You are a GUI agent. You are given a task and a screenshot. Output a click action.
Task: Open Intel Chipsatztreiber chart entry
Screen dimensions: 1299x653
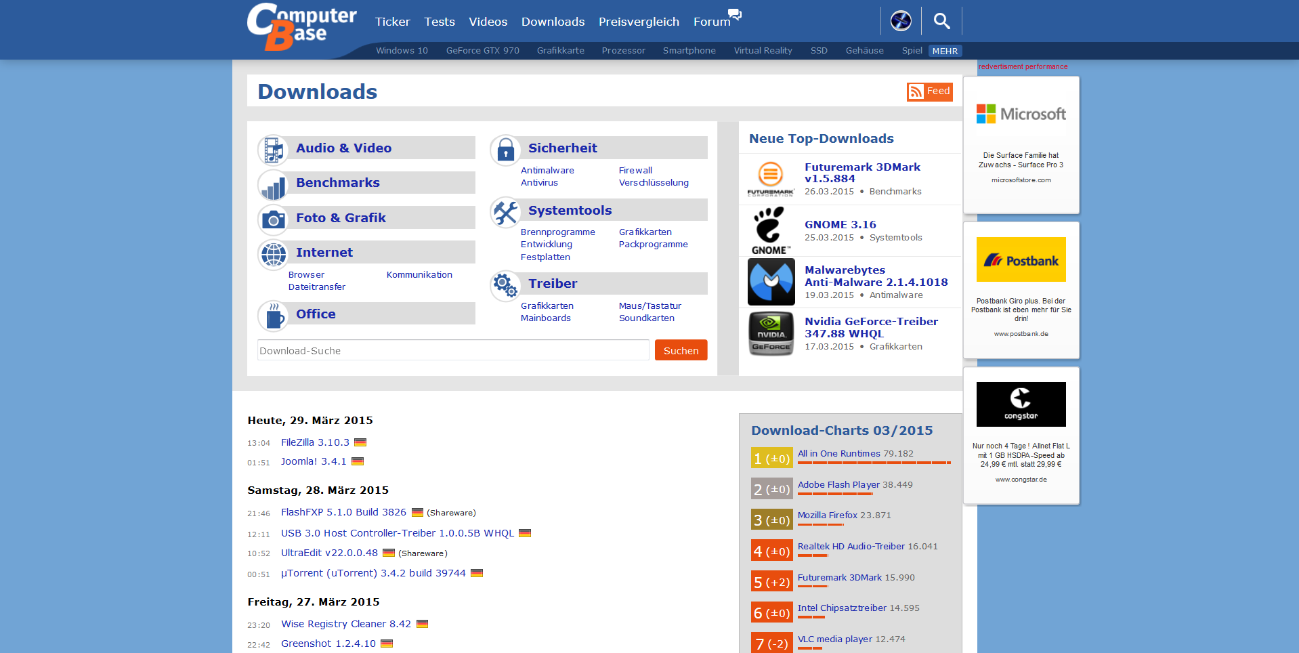(842, 608)
